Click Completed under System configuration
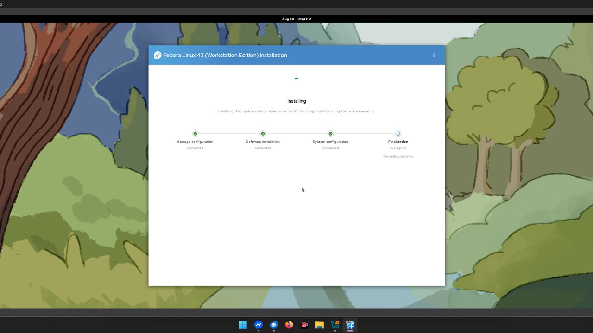 click(330, 148)
